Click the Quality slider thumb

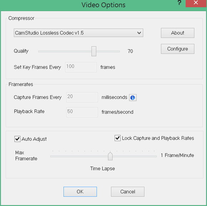click(x=94, y=51)
